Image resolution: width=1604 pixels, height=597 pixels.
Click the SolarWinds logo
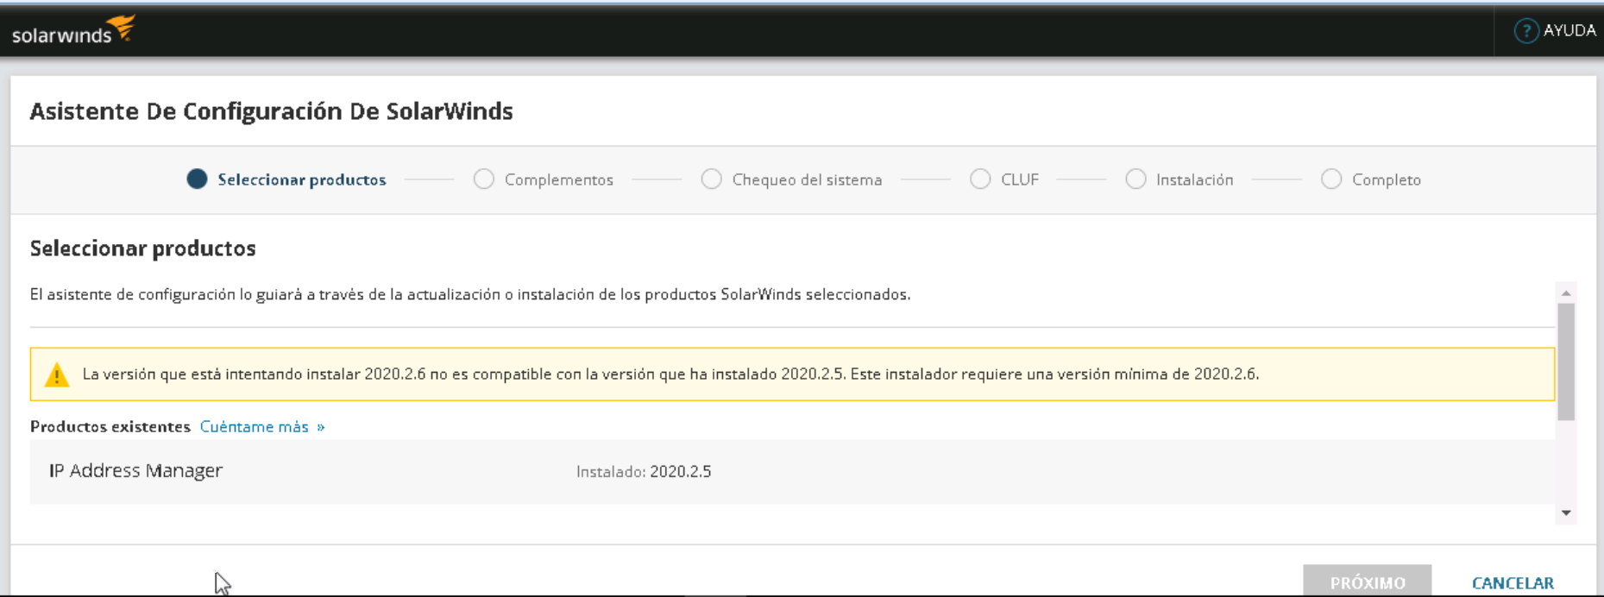(x=73, y=30)
